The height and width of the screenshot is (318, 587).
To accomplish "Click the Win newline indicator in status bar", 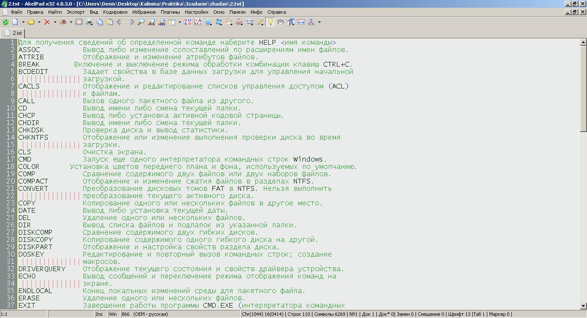I will pyautogui.click(x=113, y=314).
